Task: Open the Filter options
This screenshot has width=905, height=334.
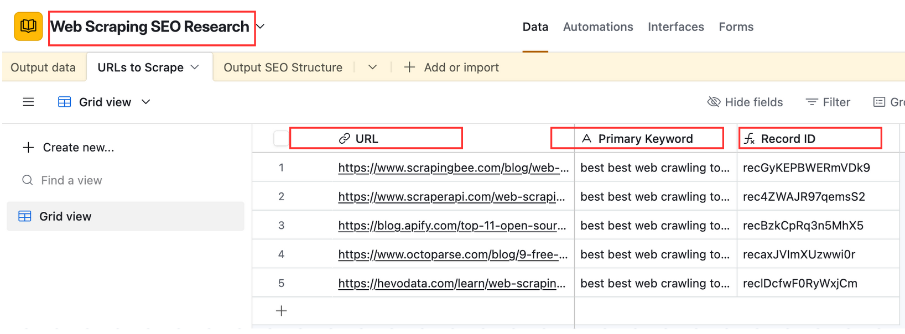Action: (x=828, y=102)
